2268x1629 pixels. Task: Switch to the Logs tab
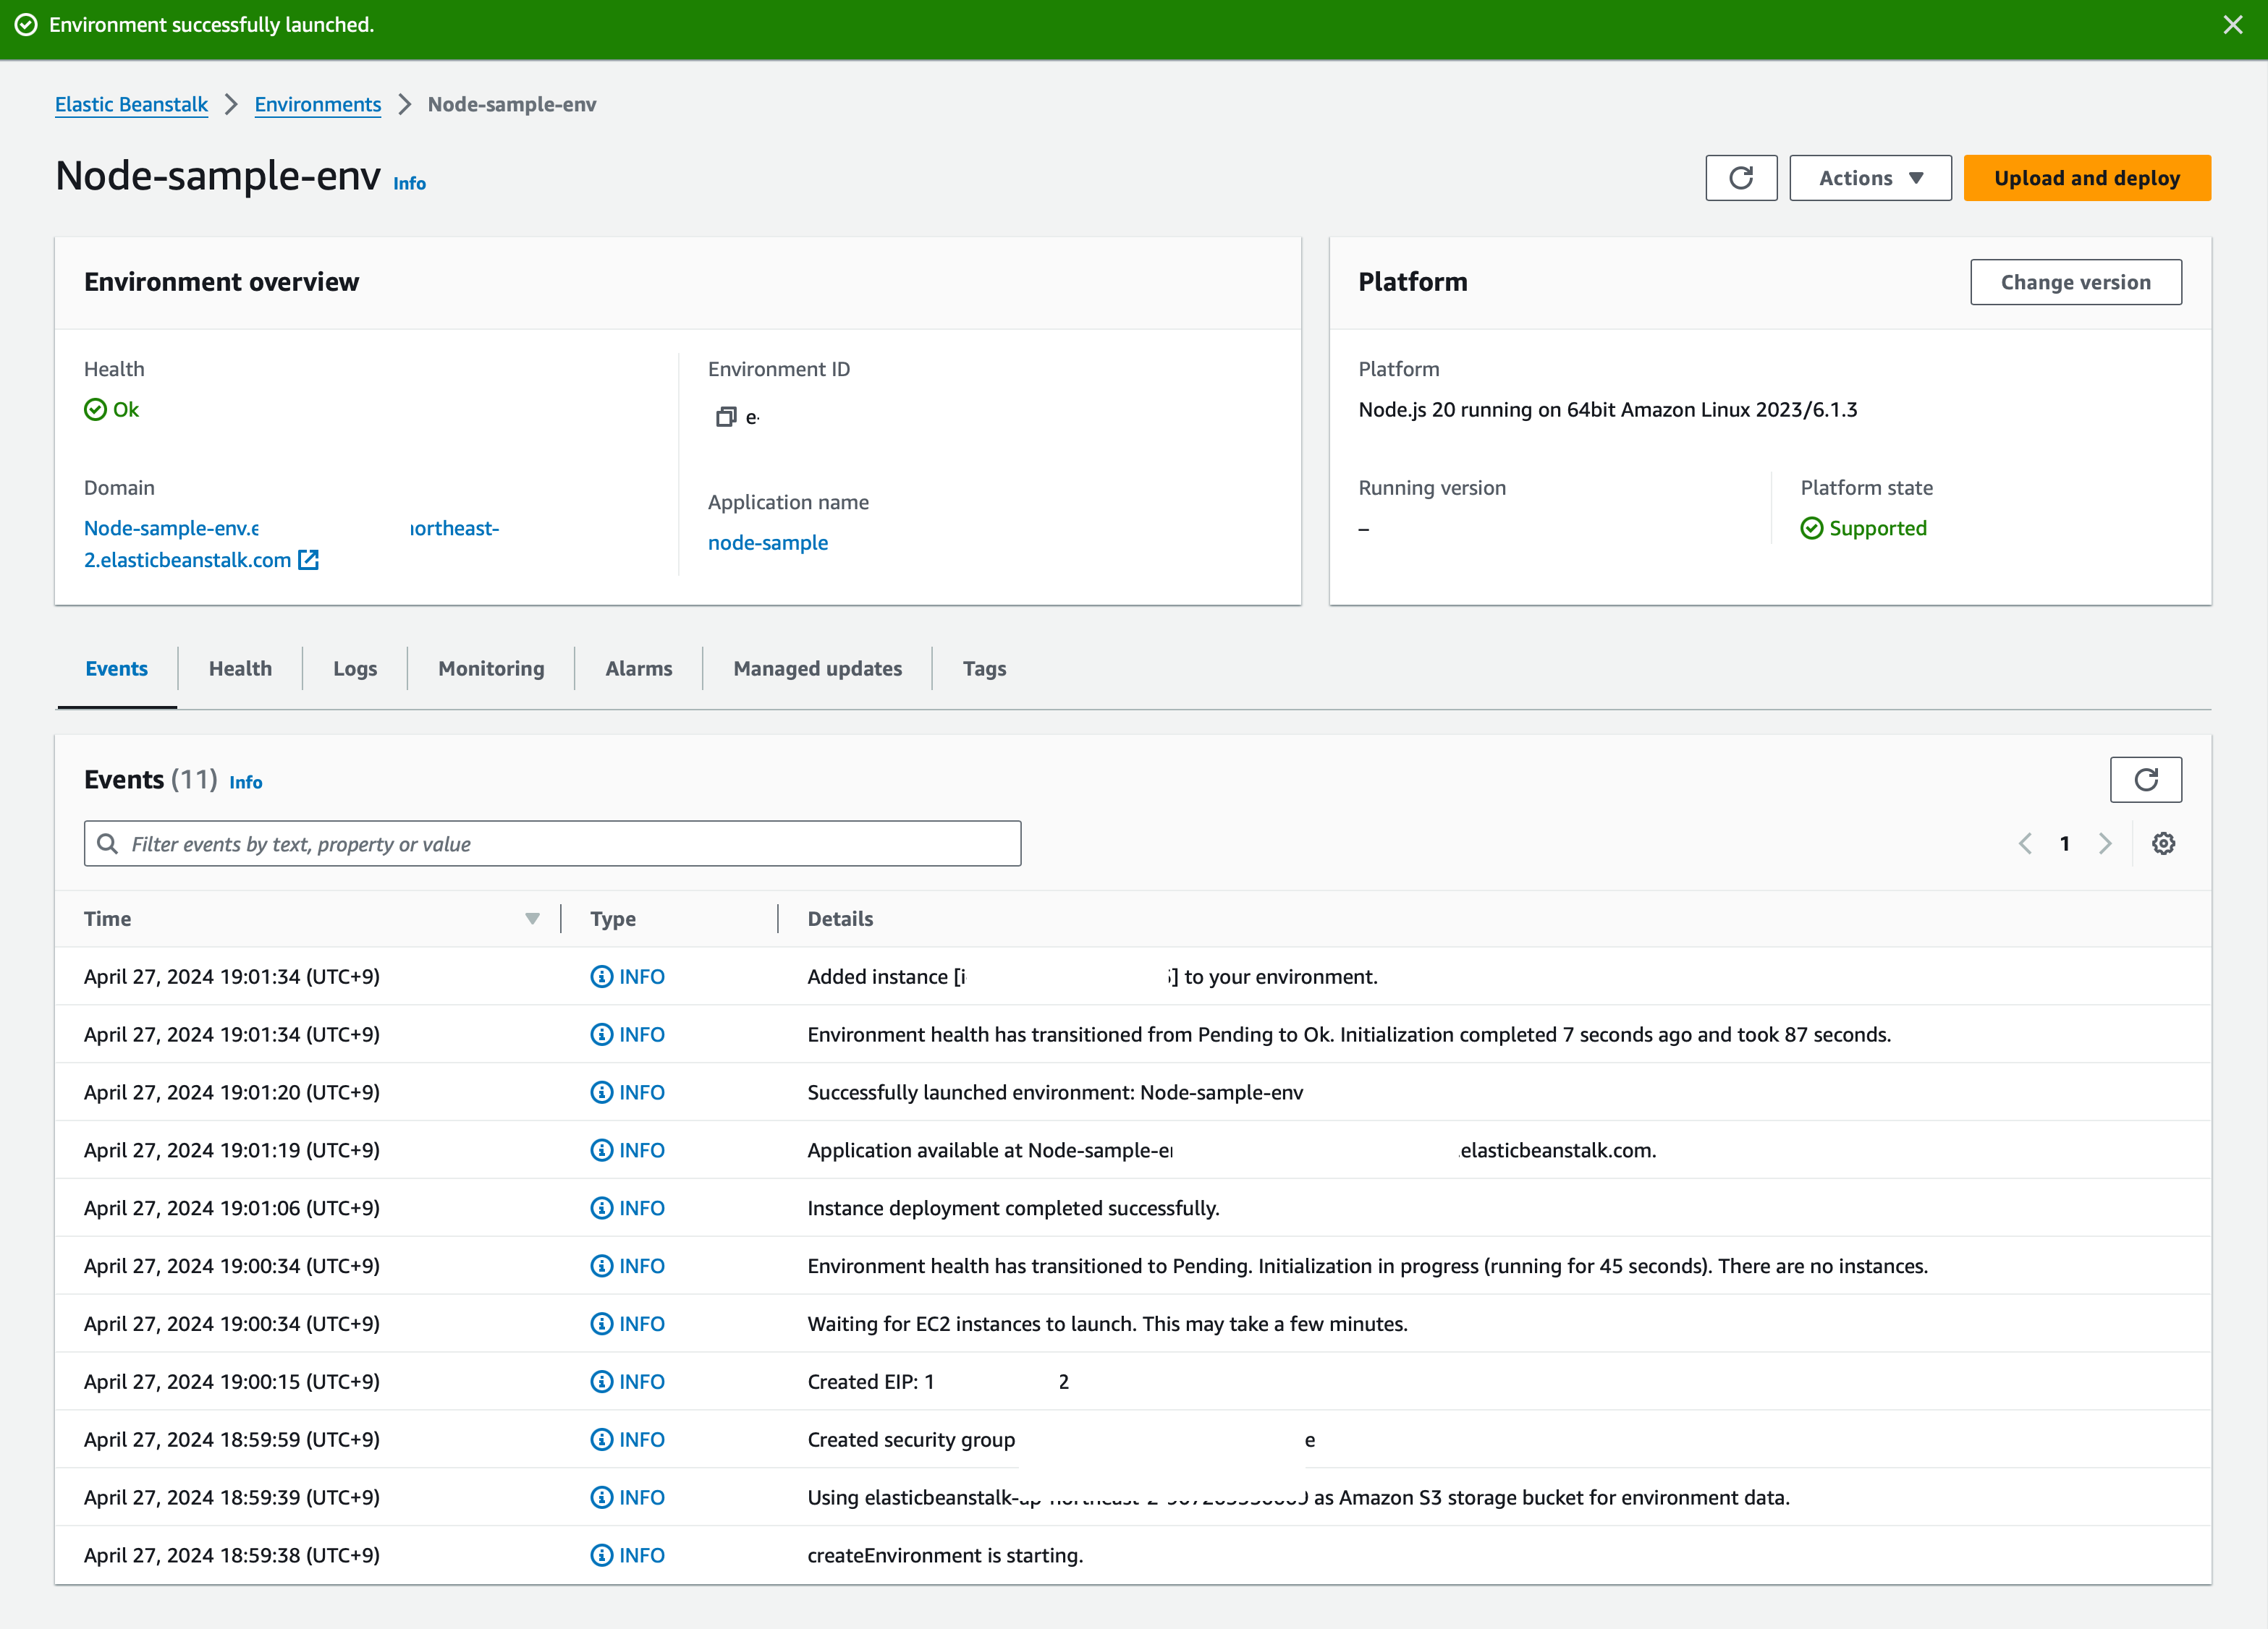point(355,668)
